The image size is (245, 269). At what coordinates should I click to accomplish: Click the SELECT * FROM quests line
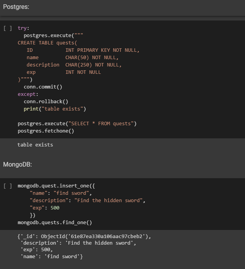coord(77,124)
